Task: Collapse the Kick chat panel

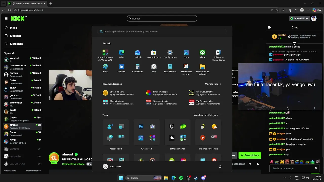Action: tap(269, 27)
